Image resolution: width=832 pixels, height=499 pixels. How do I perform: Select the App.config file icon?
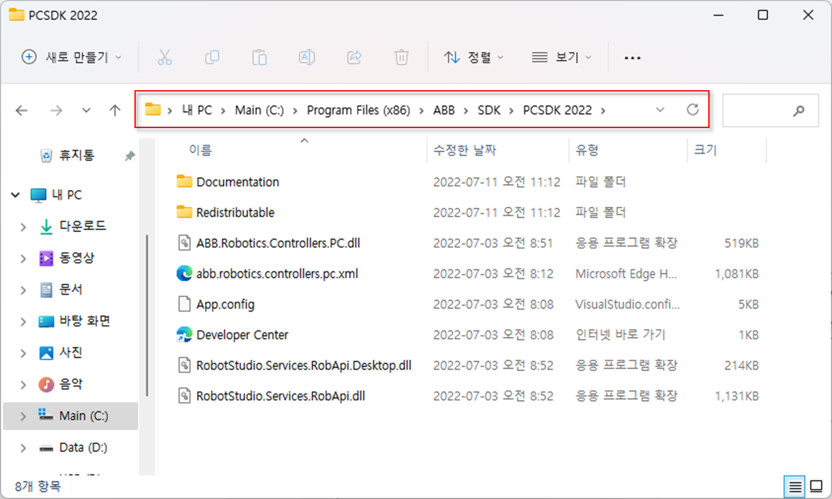pyautogui.click(x=184, y=304)
